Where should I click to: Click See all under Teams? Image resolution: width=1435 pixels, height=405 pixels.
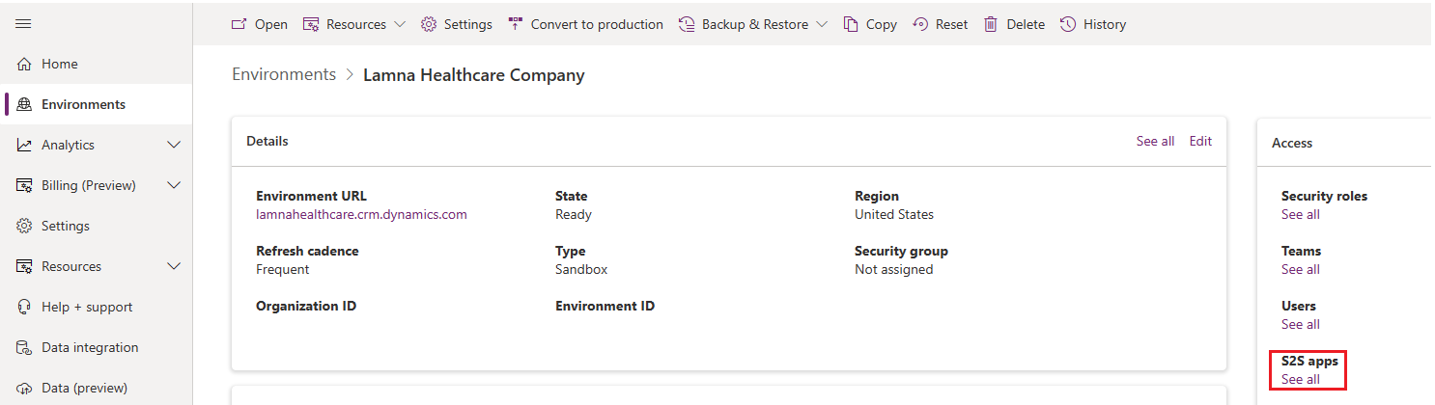pos(1300,269)
